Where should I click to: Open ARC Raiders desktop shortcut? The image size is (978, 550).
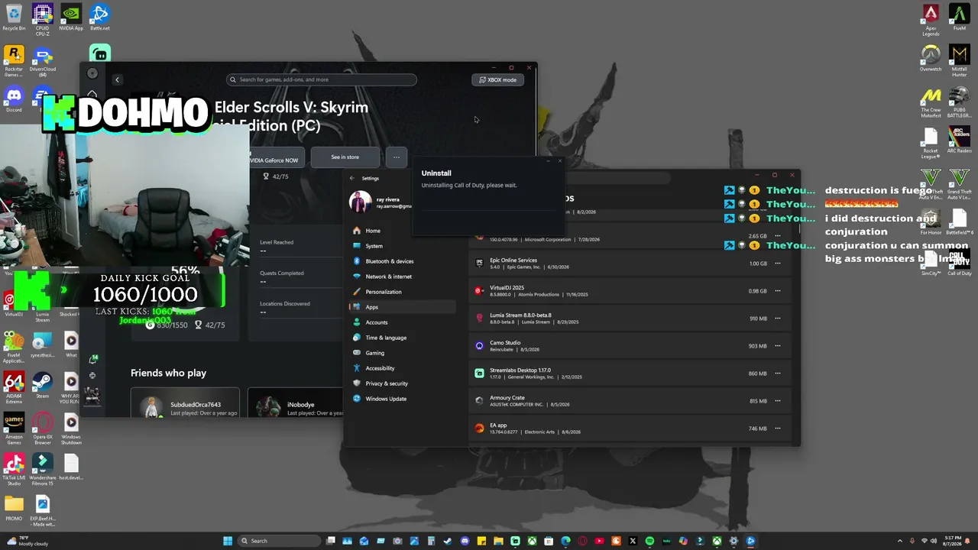coord(960,141)
